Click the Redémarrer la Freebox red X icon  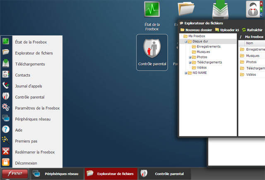[x=6, y=151]
